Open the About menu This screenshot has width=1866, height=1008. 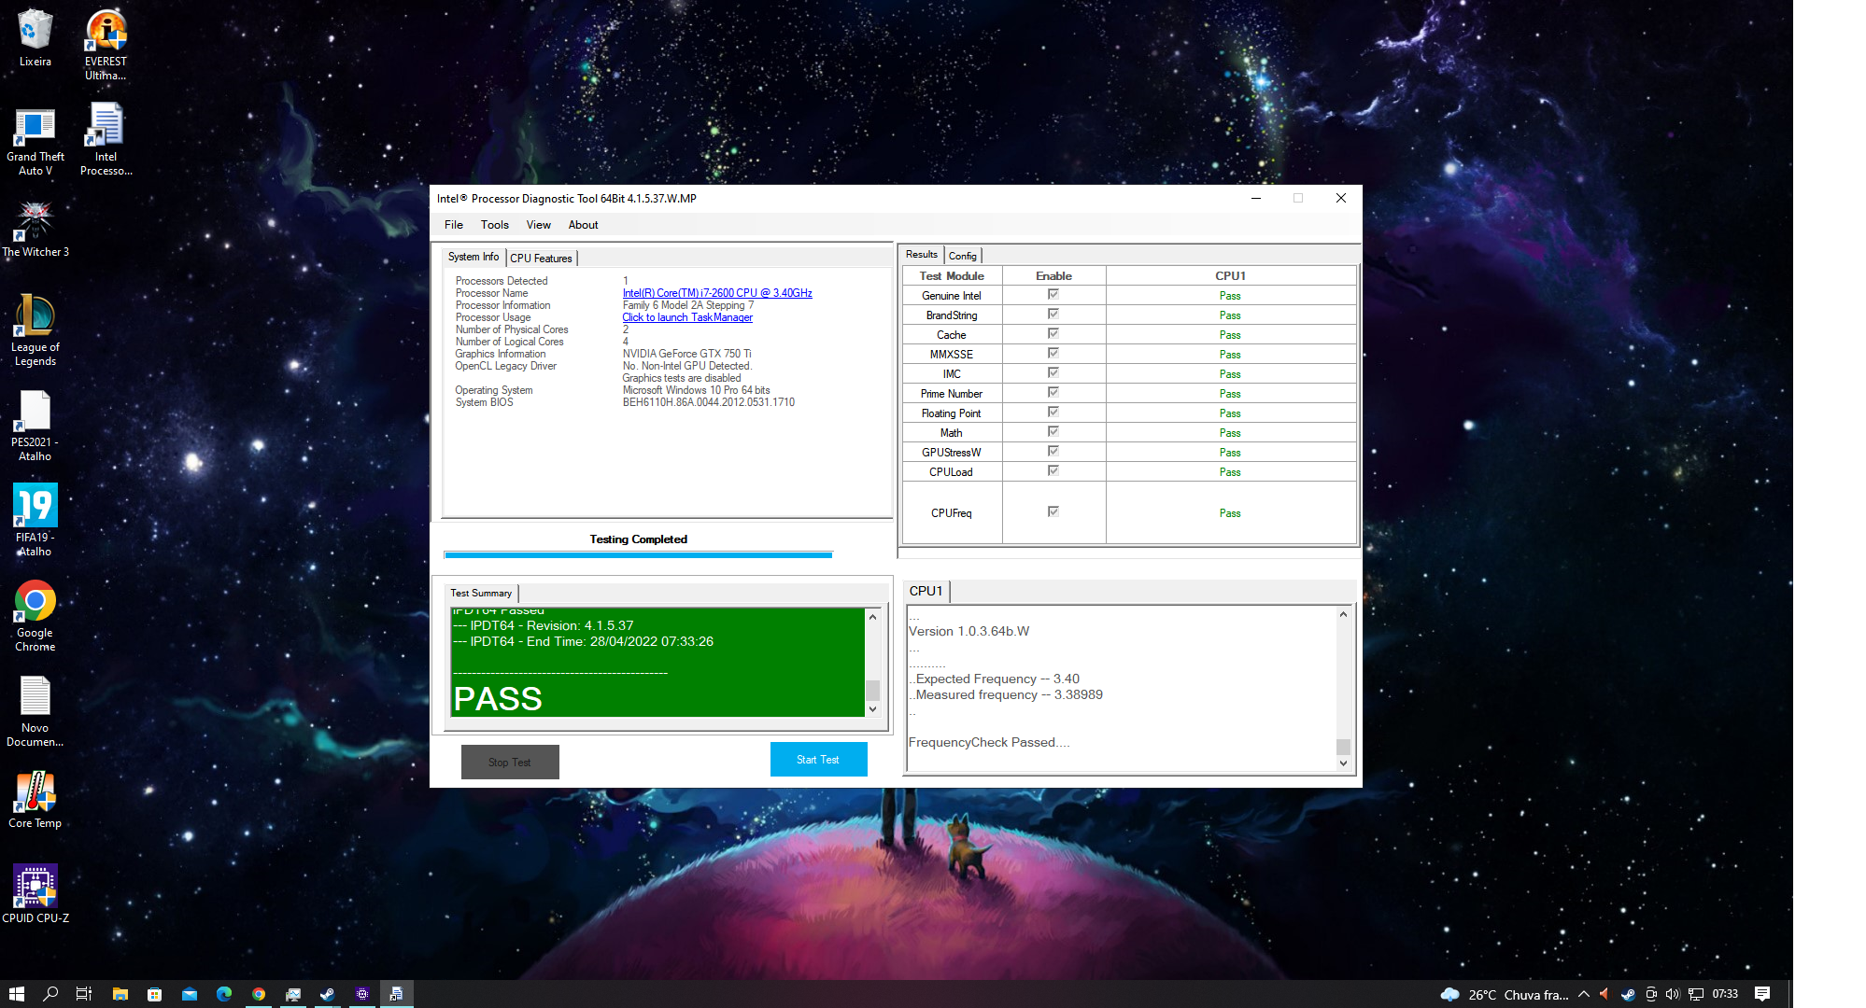[584, 225]
